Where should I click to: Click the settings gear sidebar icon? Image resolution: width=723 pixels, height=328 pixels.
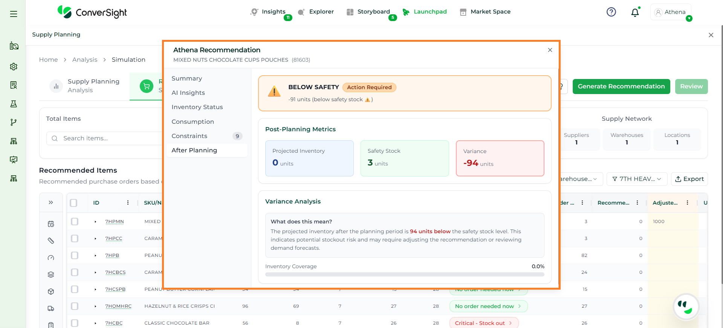coord(14,67)
